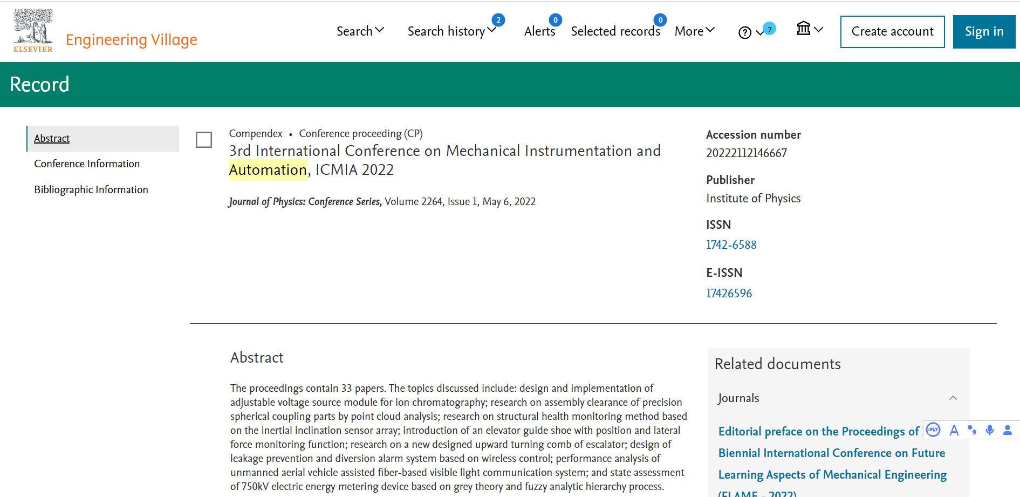Viewport: 1020px width, 497px height.
Task: Open Alerts in the top navigation
Action: pyautogui.click(x=539, y=31)
